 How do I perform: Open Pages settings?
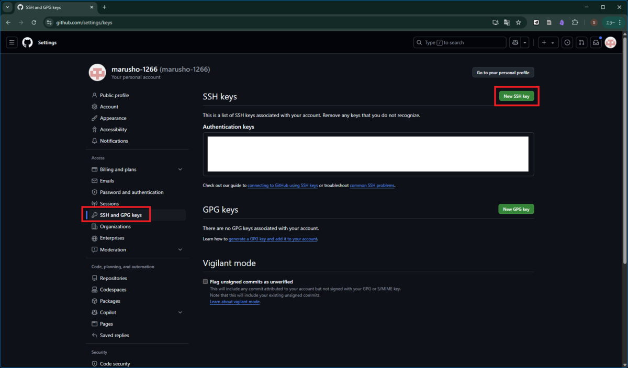click(106, 324)
